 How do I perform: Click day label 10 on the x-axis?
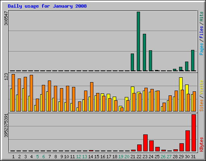pos(66,157)
